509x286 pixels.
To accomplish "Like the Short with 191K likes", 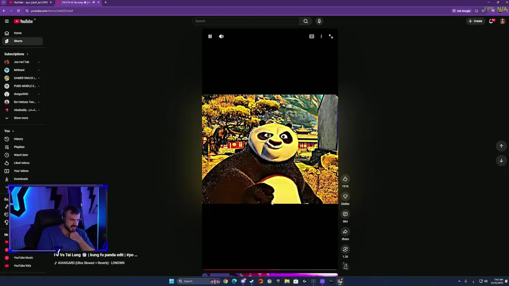I will 345,179.
